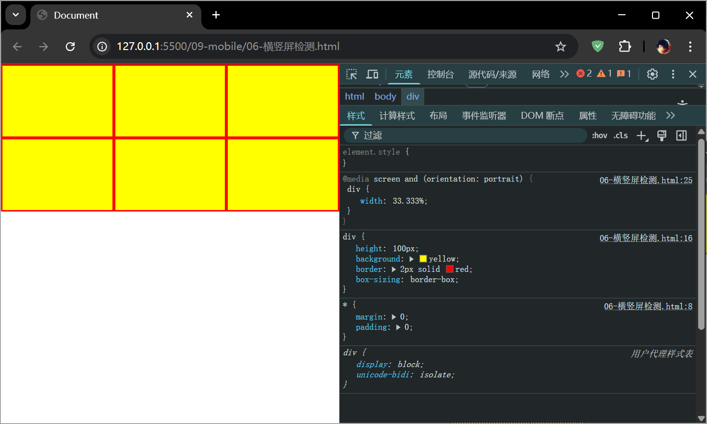Open the yellow background color swatch
This screenshot has width=707, height=424.
tap(423, 259)
